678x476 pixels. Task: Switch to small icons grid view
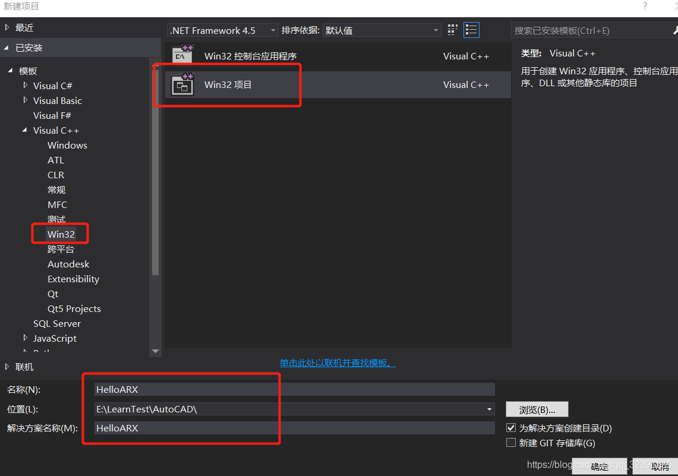point(452,30)
